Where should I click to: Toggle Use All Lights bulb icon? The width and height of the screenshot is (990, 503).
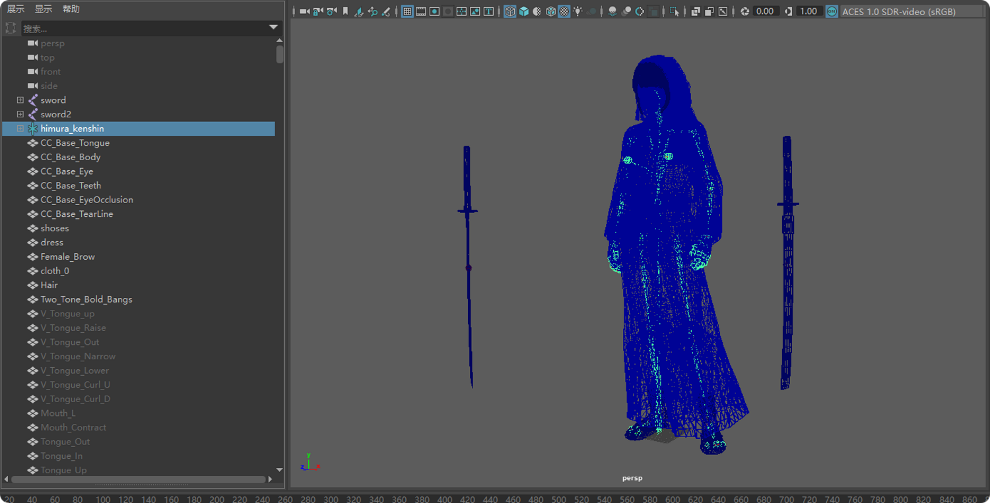(577, 11)
